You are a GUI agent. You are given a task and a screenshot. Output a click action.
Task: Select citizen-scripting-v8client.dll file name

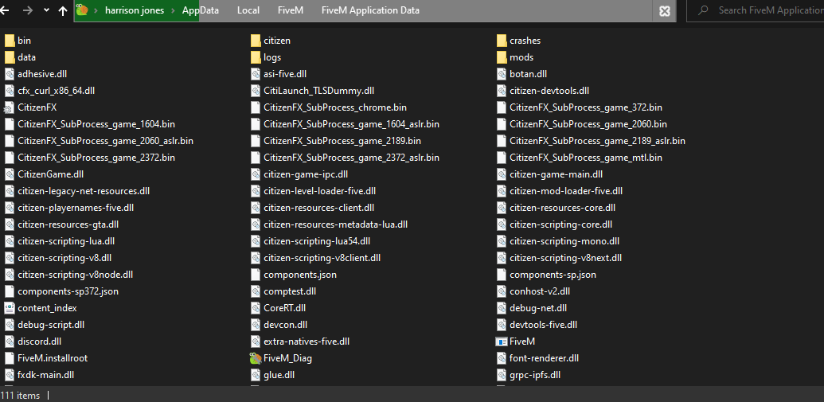click(x=322, y=259)
